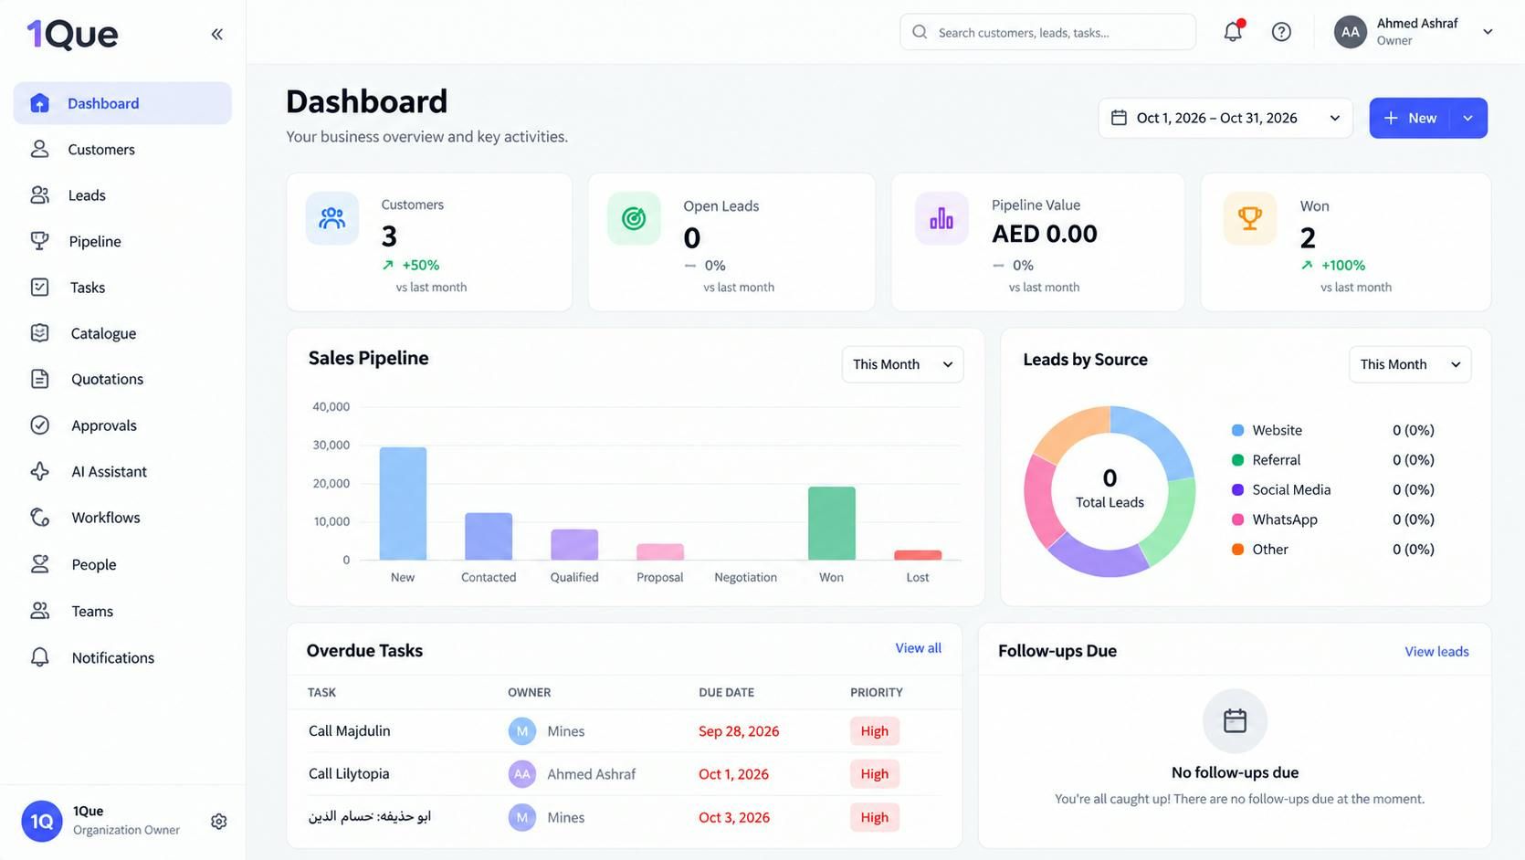Click the Call Majdulin task row

(x=625, y=730)
